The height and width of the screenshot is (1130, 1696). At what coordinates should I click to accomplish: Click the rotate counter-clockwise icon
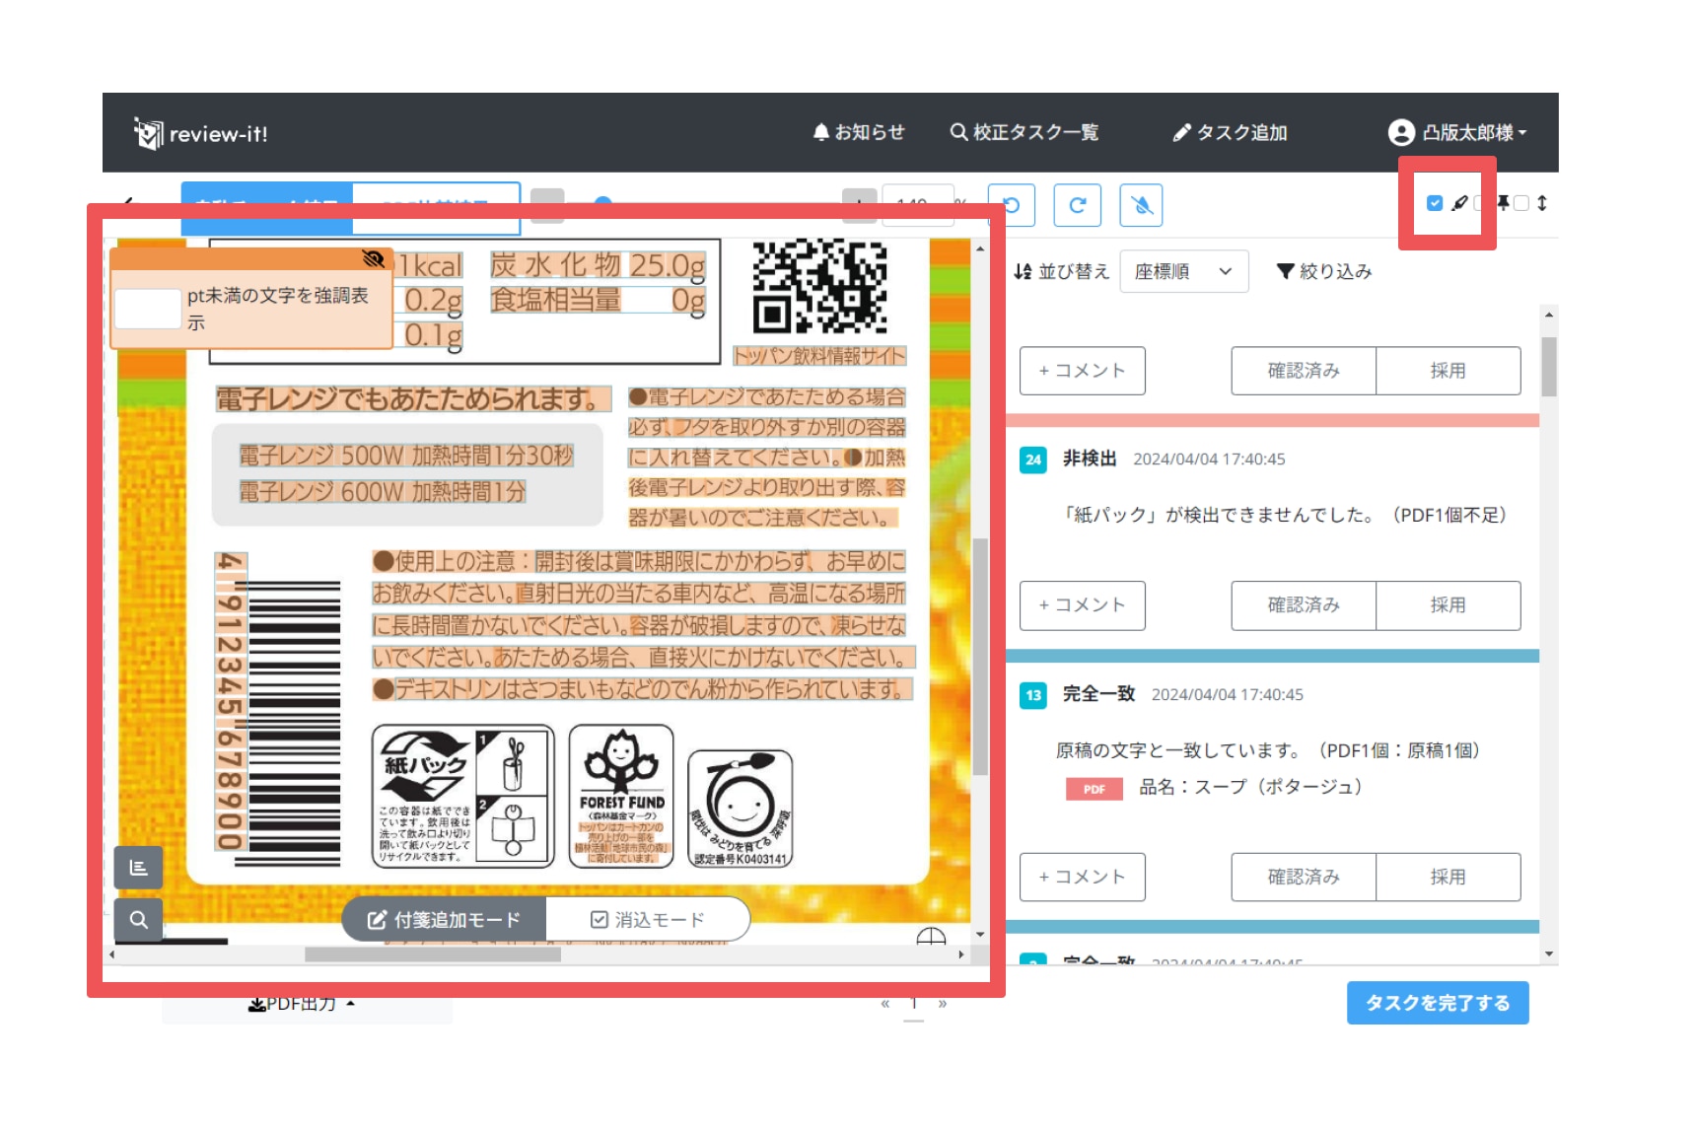pyautogui.click(x=1012, y=205)
